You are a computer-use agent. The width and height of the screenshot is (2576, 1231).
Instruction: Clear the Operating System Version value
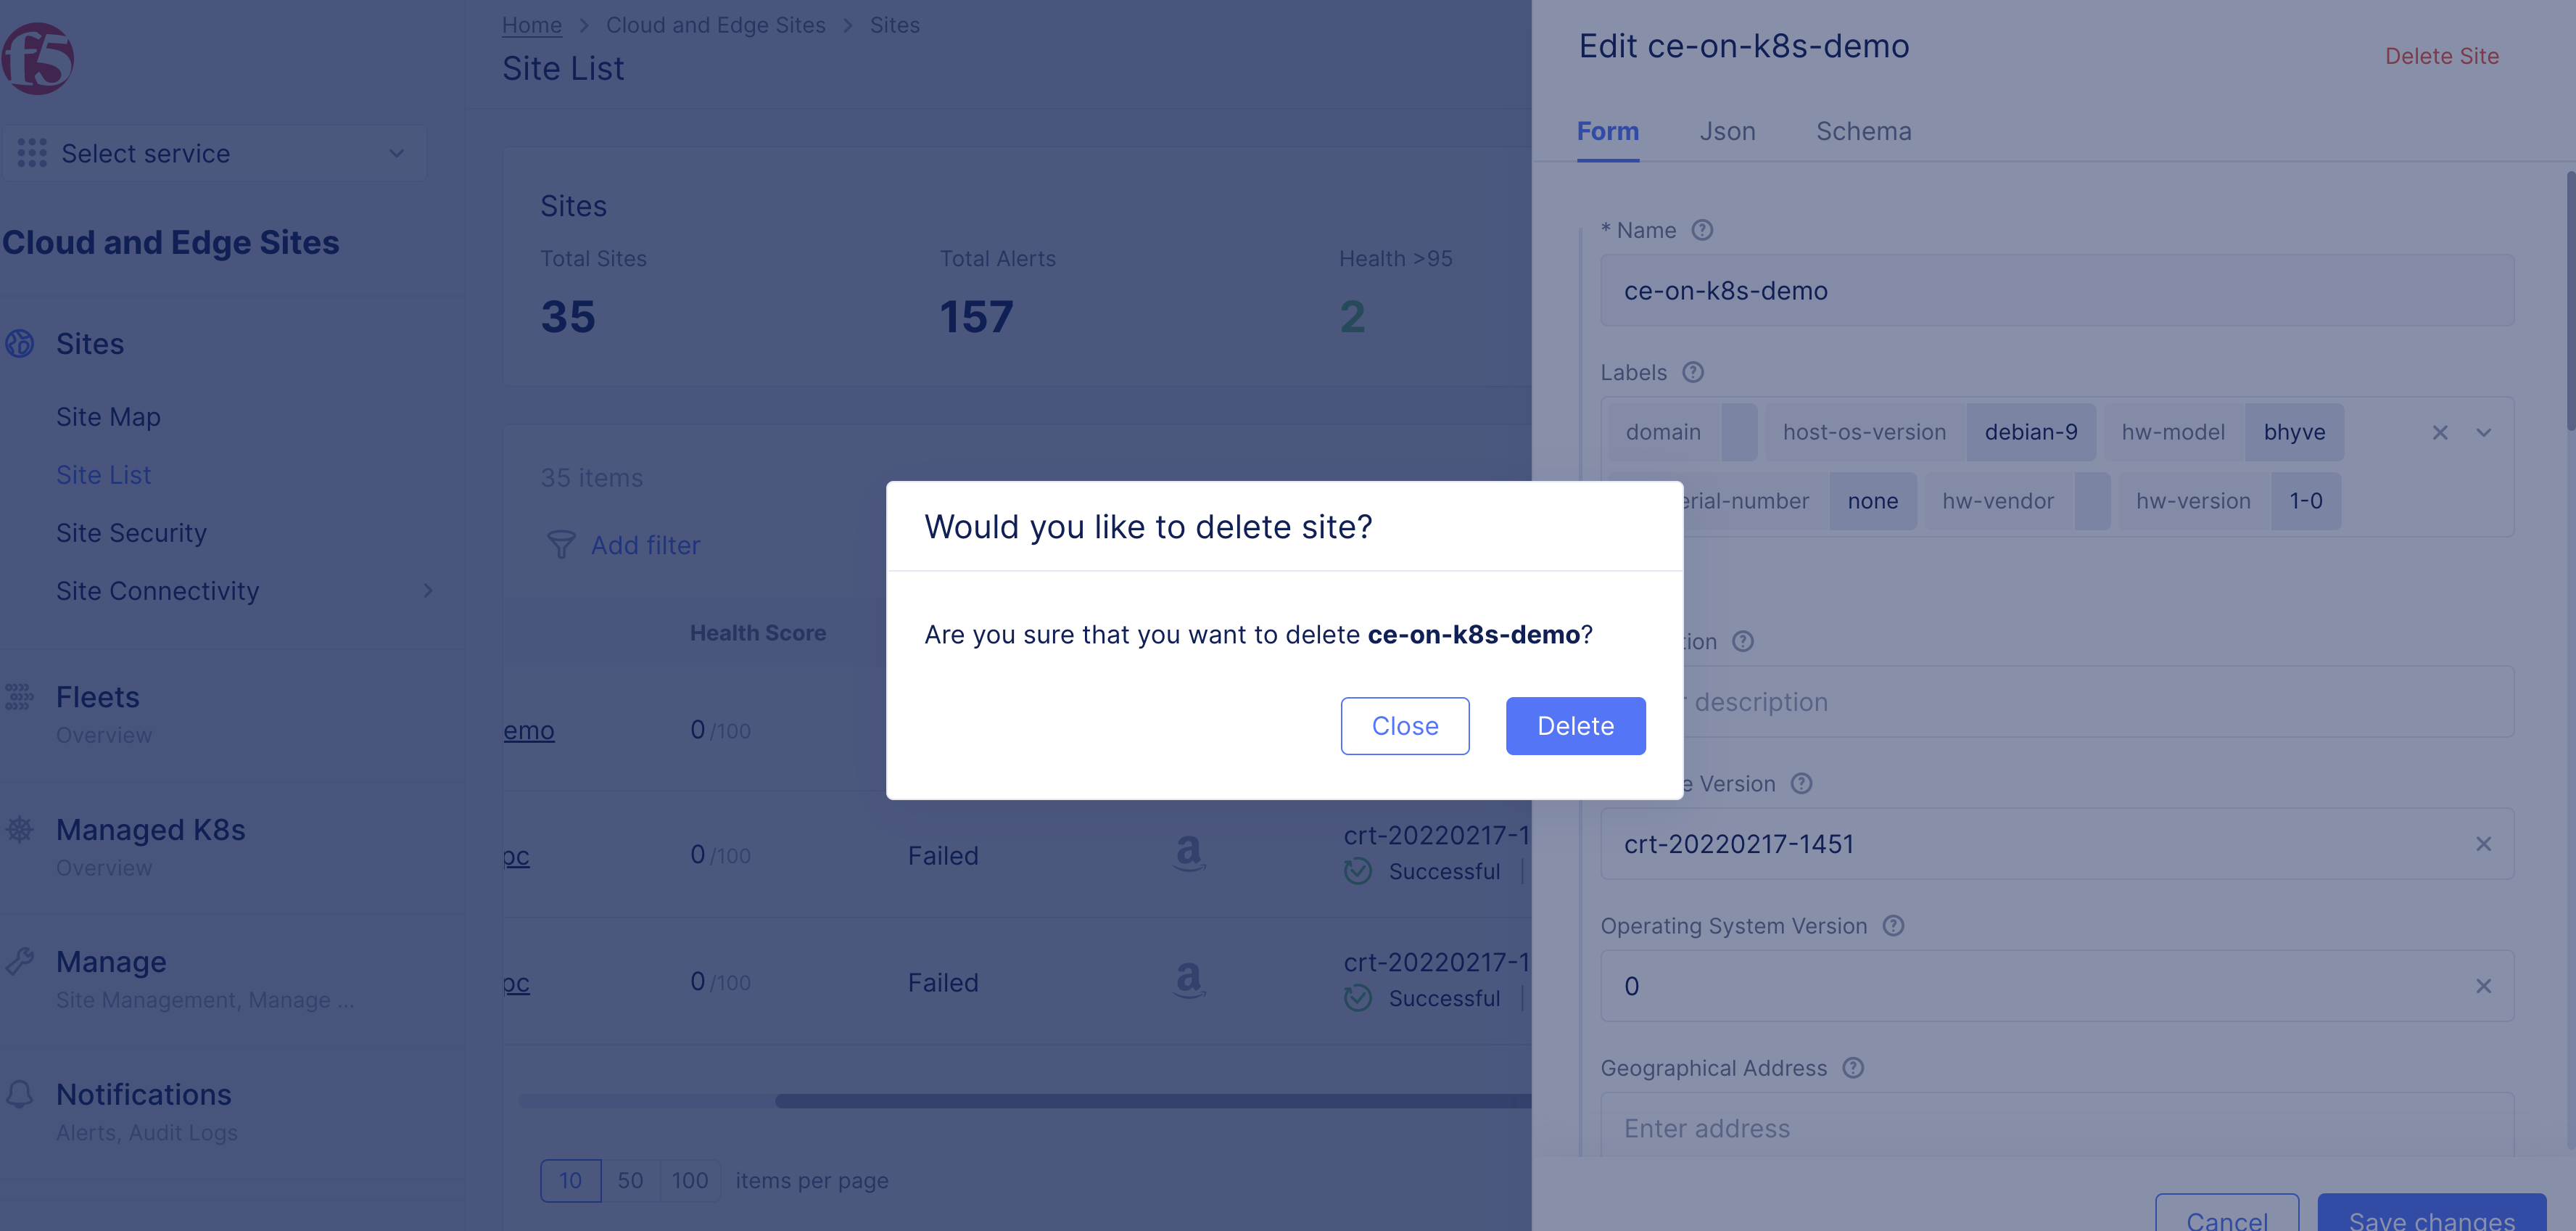(2483, 986)
